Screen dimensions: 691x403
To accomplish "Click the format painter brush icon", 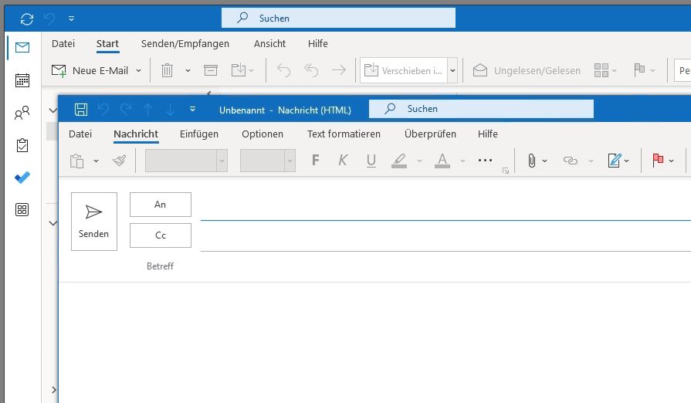I will tap(119, 161).
